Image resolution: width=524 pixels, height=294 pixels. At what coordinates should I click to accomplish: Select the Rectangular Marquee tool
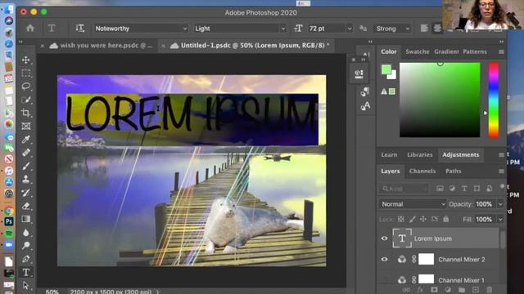click(x=26, y=73)
